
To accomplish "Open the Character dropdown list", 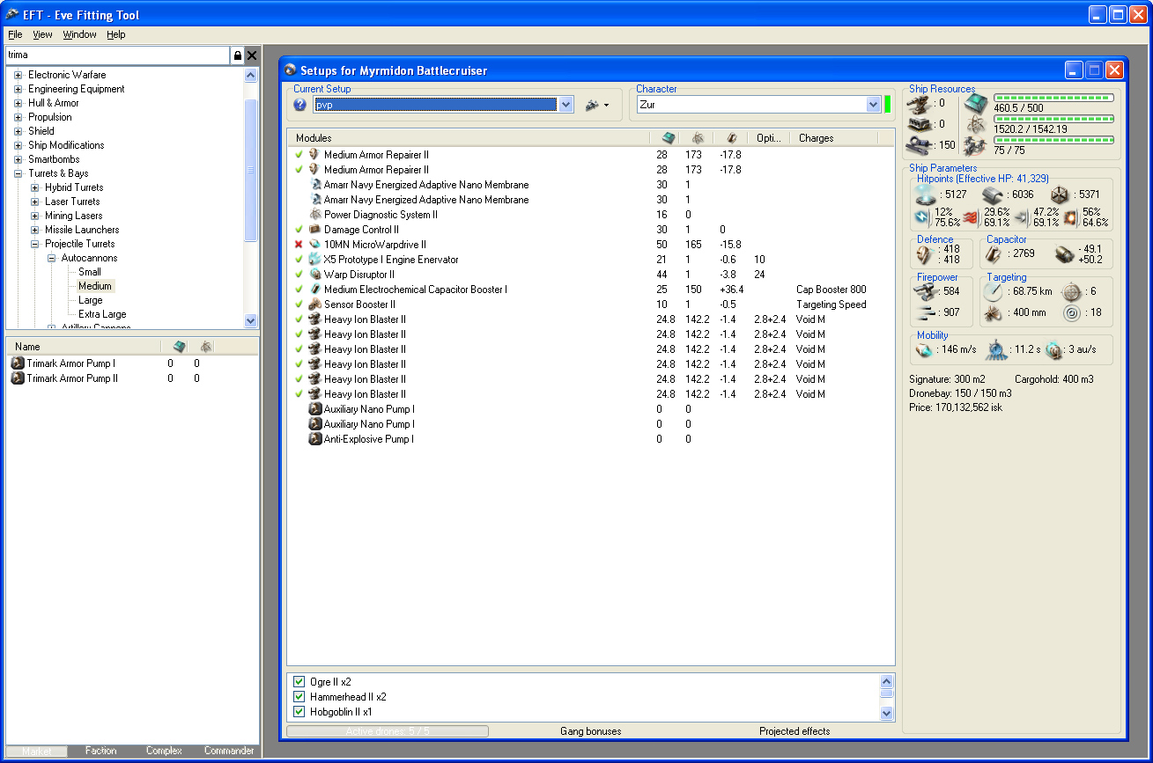I will (x=873, y=105).
